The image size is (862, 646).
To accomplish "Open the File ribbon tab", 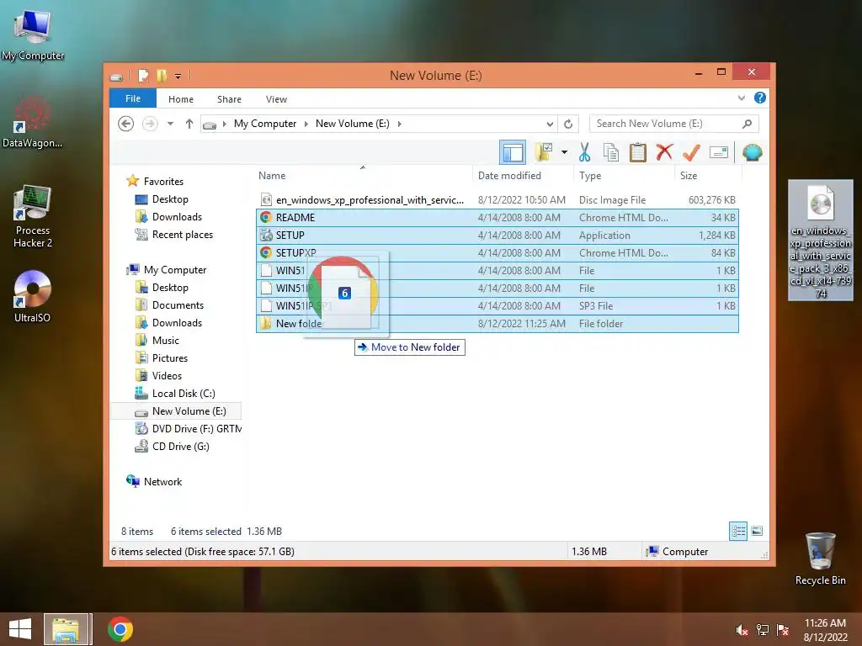I will click(133, 98).
